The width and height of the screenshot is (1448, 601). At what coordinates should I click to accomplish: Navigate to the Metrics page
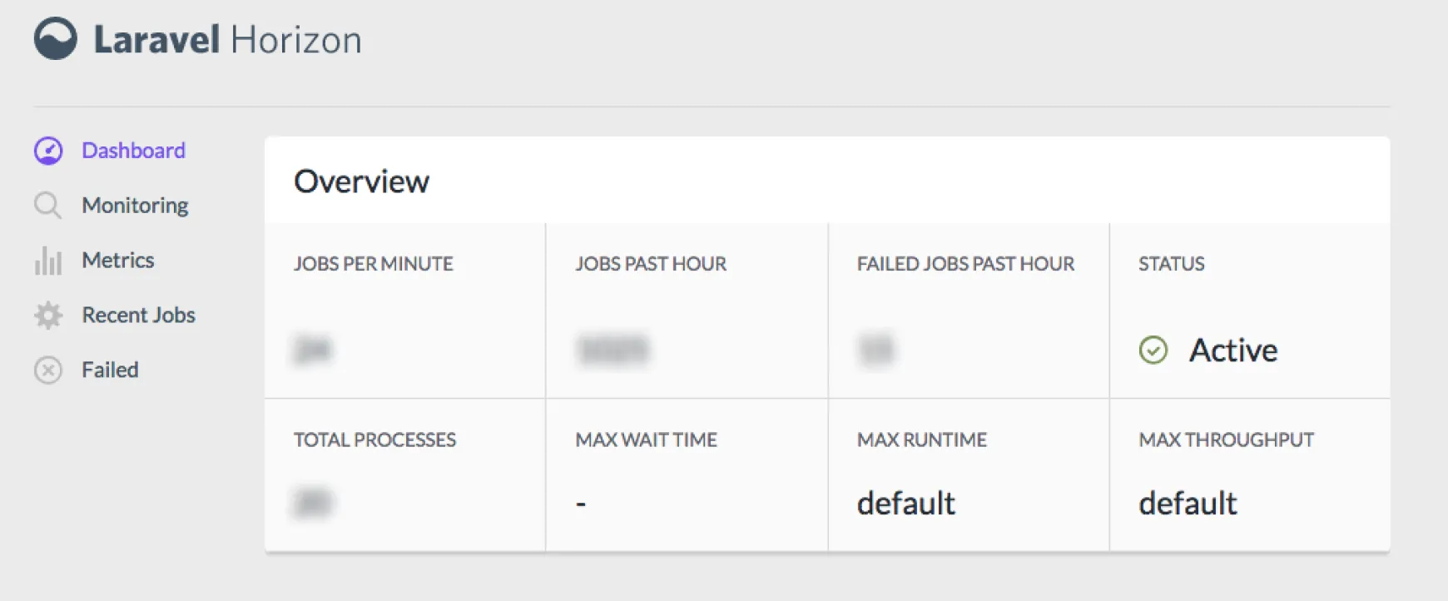click(x=117, y=260)
